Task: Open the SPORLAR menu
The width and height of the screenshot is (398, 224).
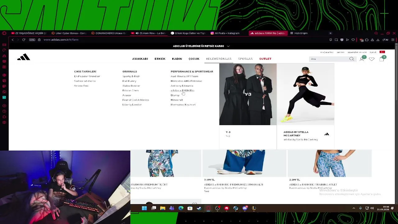Action: pos(245,59)
